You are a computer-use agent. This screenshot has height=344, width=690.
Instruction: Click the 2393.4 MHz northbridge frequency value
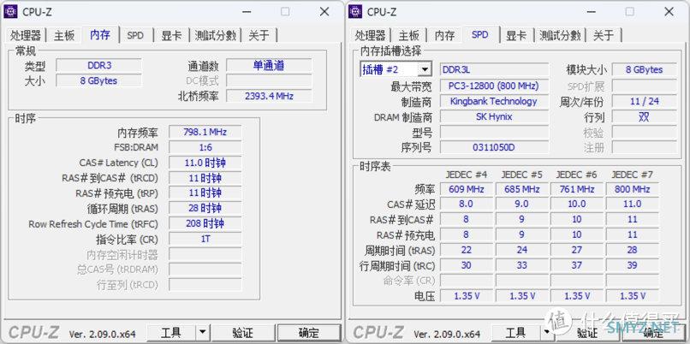pyautogui.click(x=269, y=96)
